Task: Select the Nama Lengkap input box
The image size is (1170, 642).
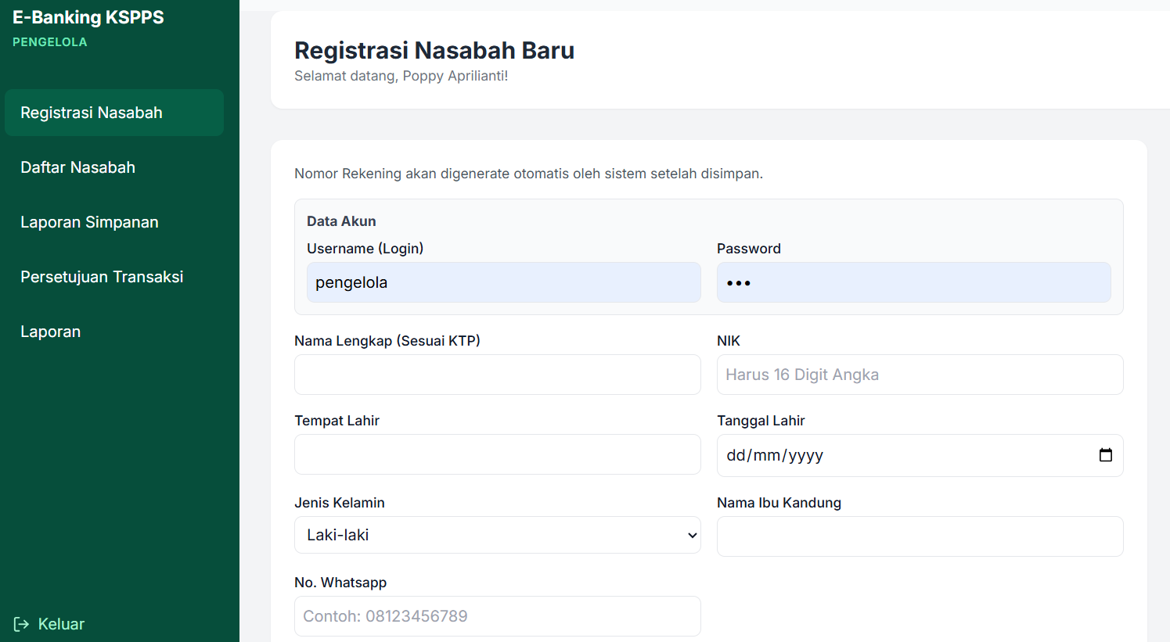Action: coord(497,375)
